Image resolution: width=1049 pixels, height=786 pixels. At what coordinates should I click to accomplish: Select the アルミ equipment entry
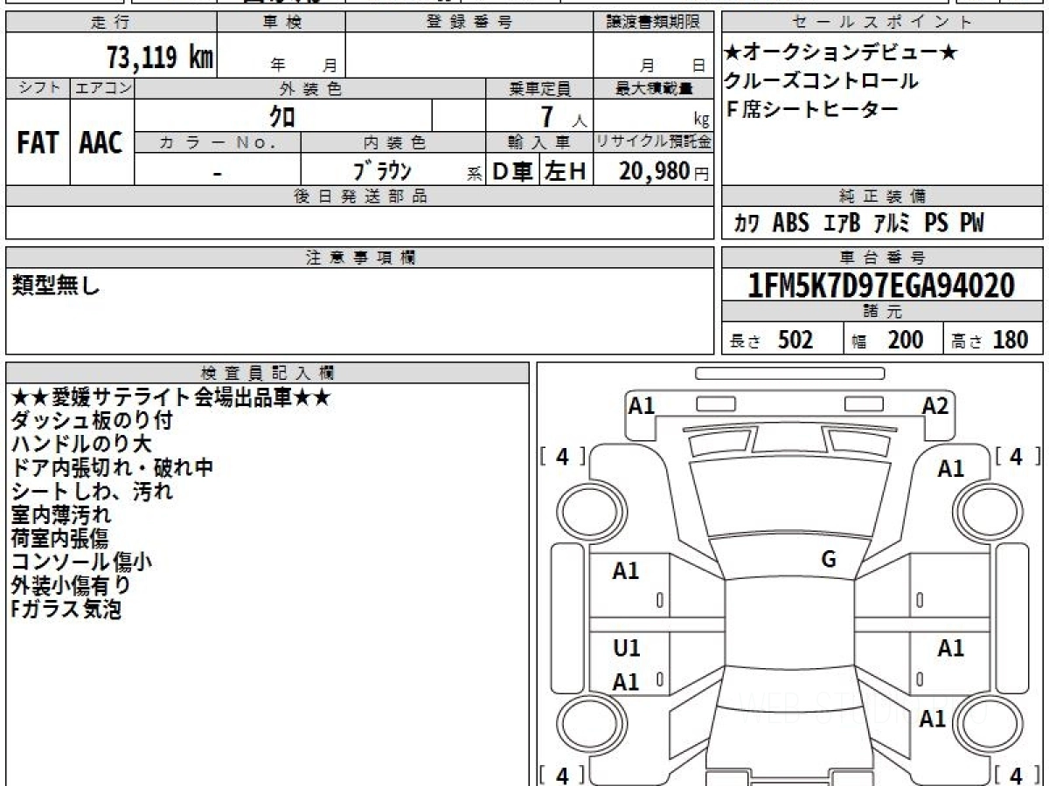pos(893,224)
